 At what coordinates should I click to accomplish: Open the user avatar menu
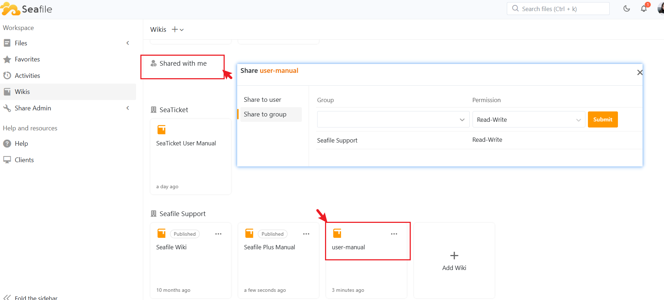(661, 9)
